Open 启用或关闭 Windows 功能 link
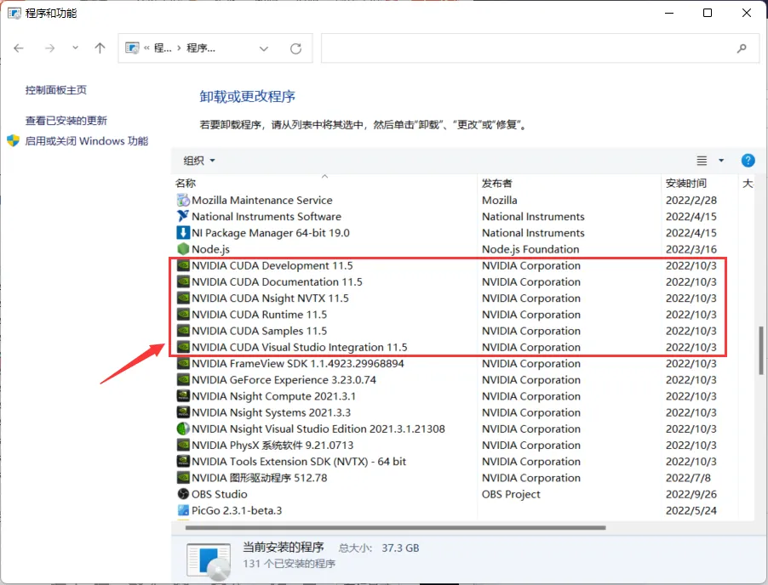The width and height of the screenshot is (768, 585). (x=87, y=141)
